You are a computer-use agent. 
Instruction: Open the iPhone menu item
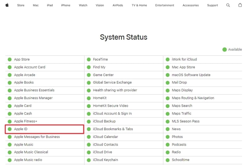[65, 5]
